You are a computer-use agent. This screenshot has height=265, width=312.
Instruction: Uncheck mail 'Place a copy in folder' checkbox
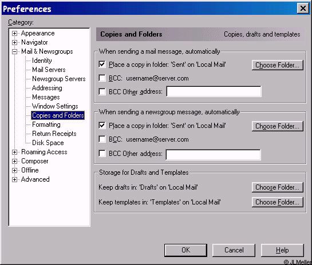pos(102,65)
